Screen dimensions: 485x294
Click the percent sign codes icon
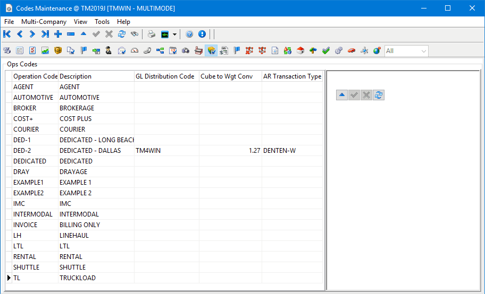[x=7, y=51]
